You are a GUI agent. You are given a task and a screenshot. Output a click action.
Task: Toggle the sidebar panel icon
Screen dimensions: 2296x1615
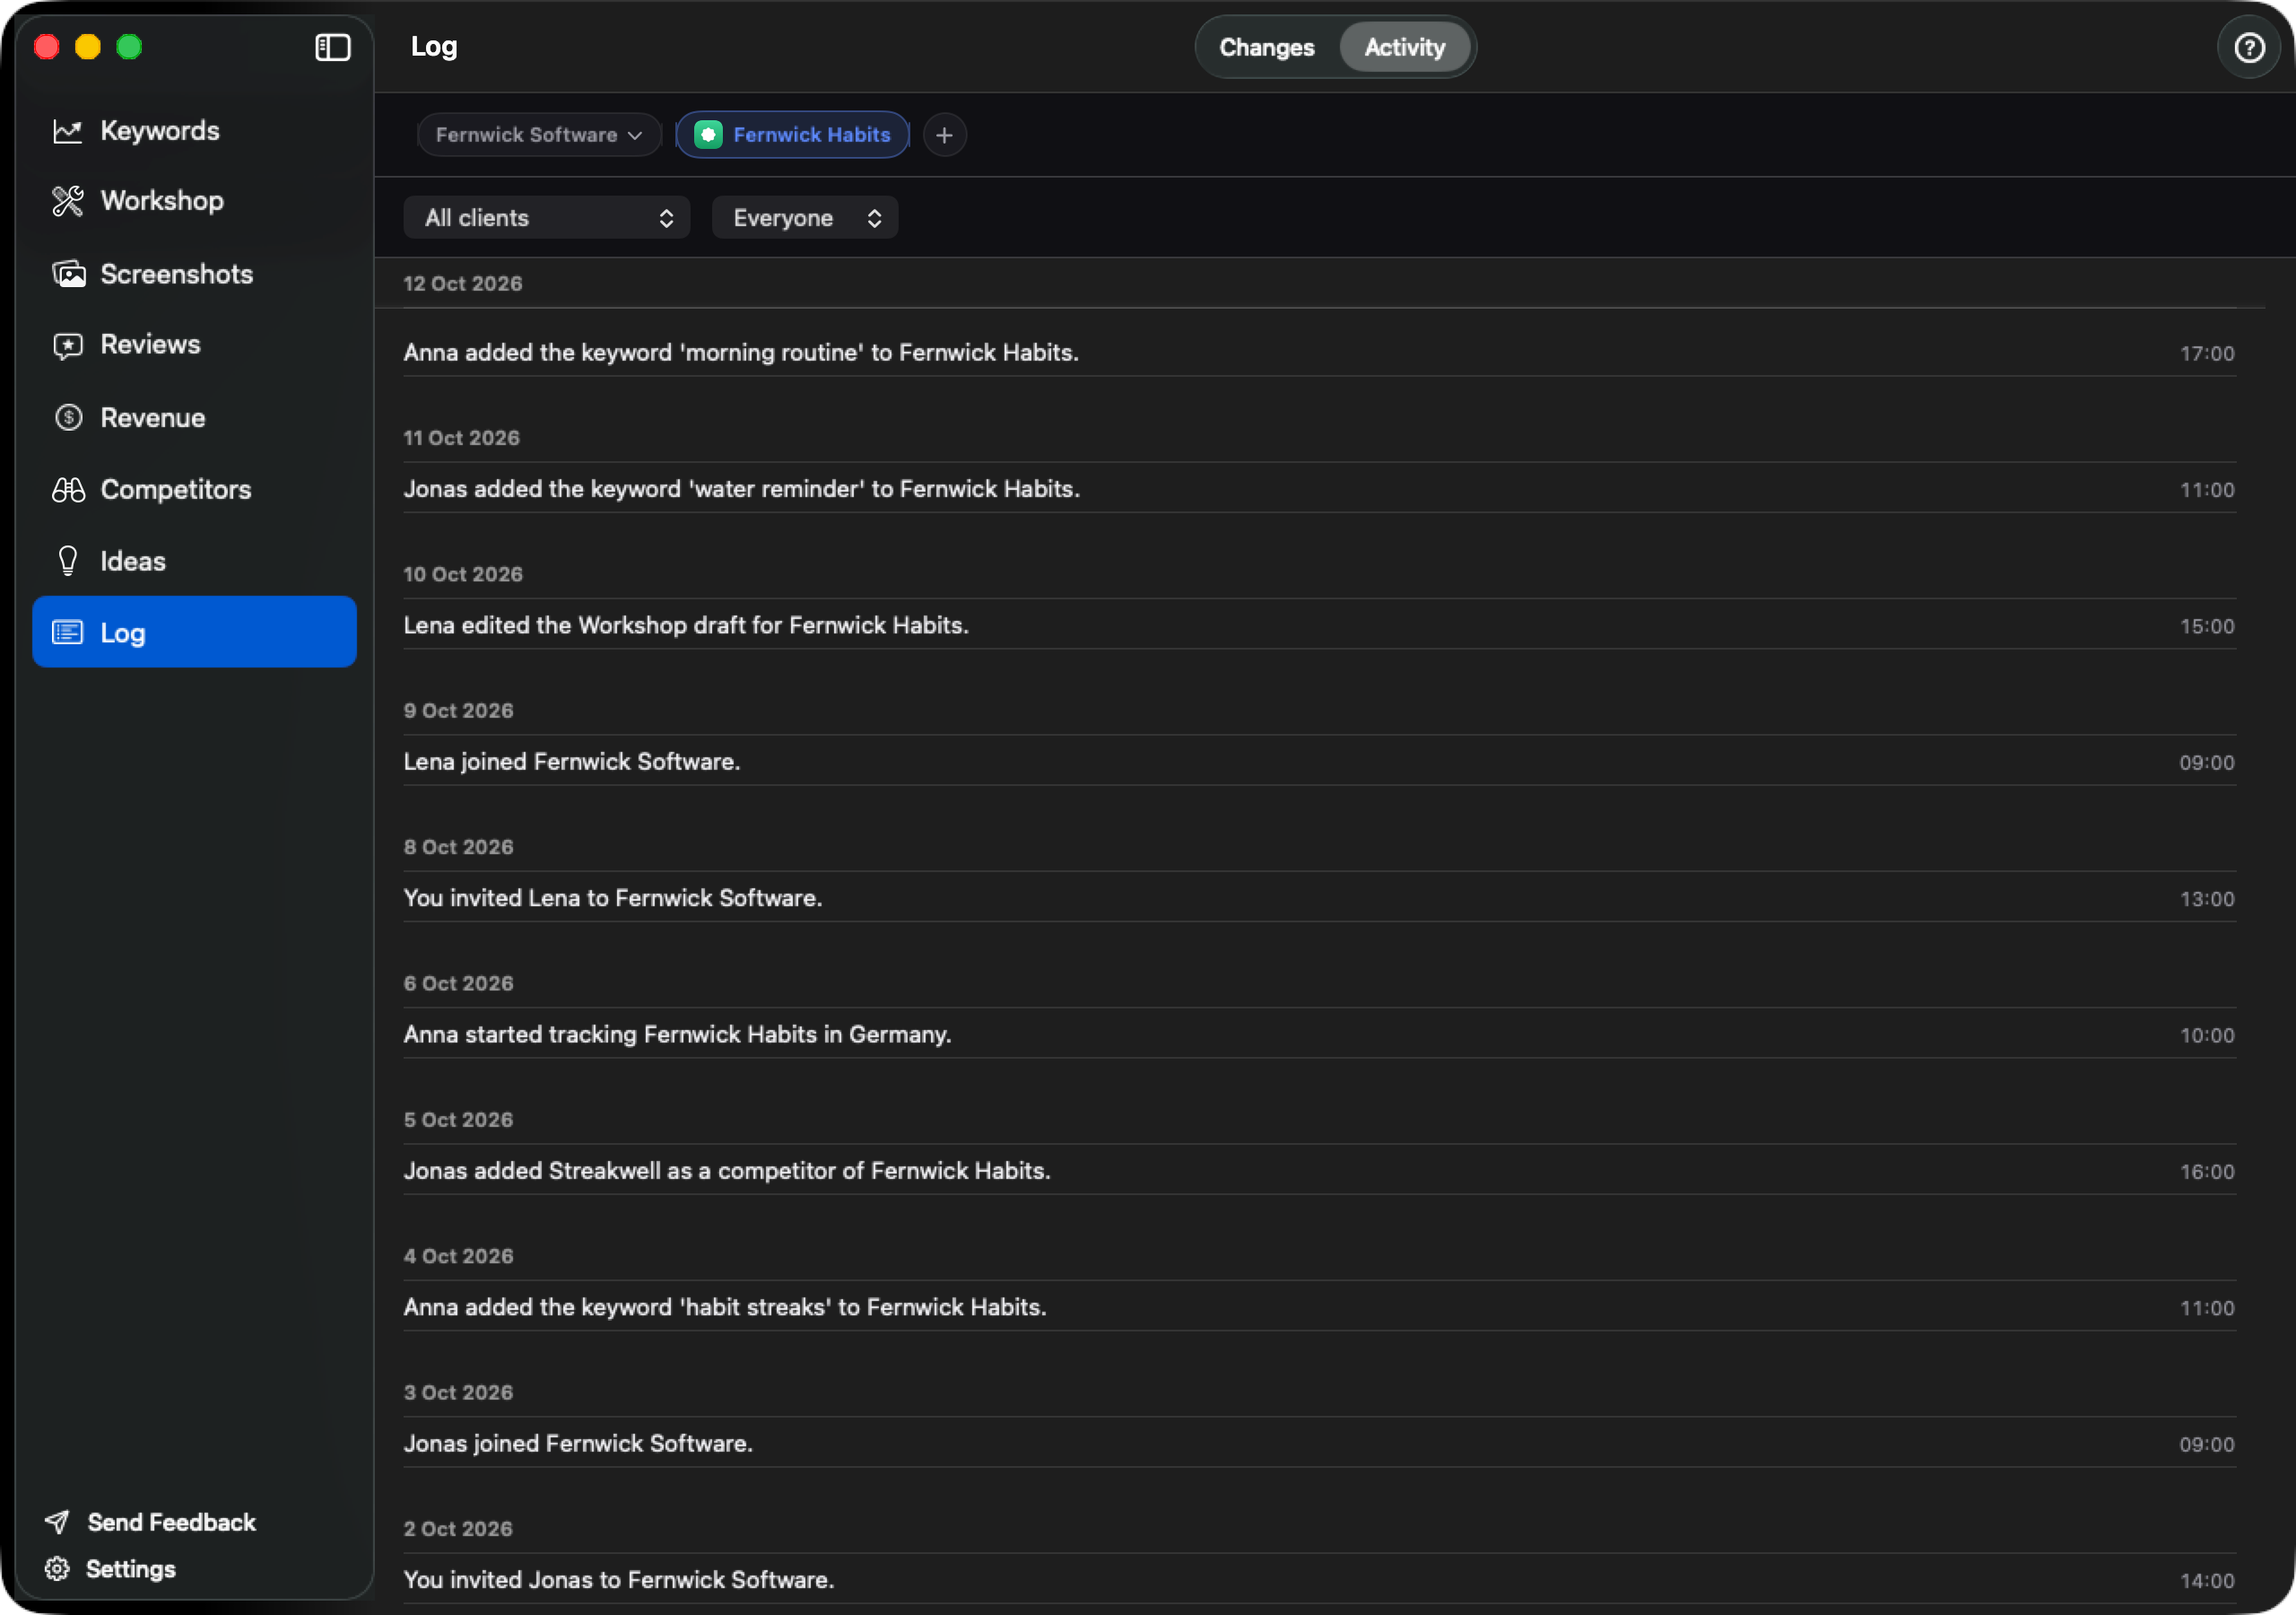click(x=332, y=47)
